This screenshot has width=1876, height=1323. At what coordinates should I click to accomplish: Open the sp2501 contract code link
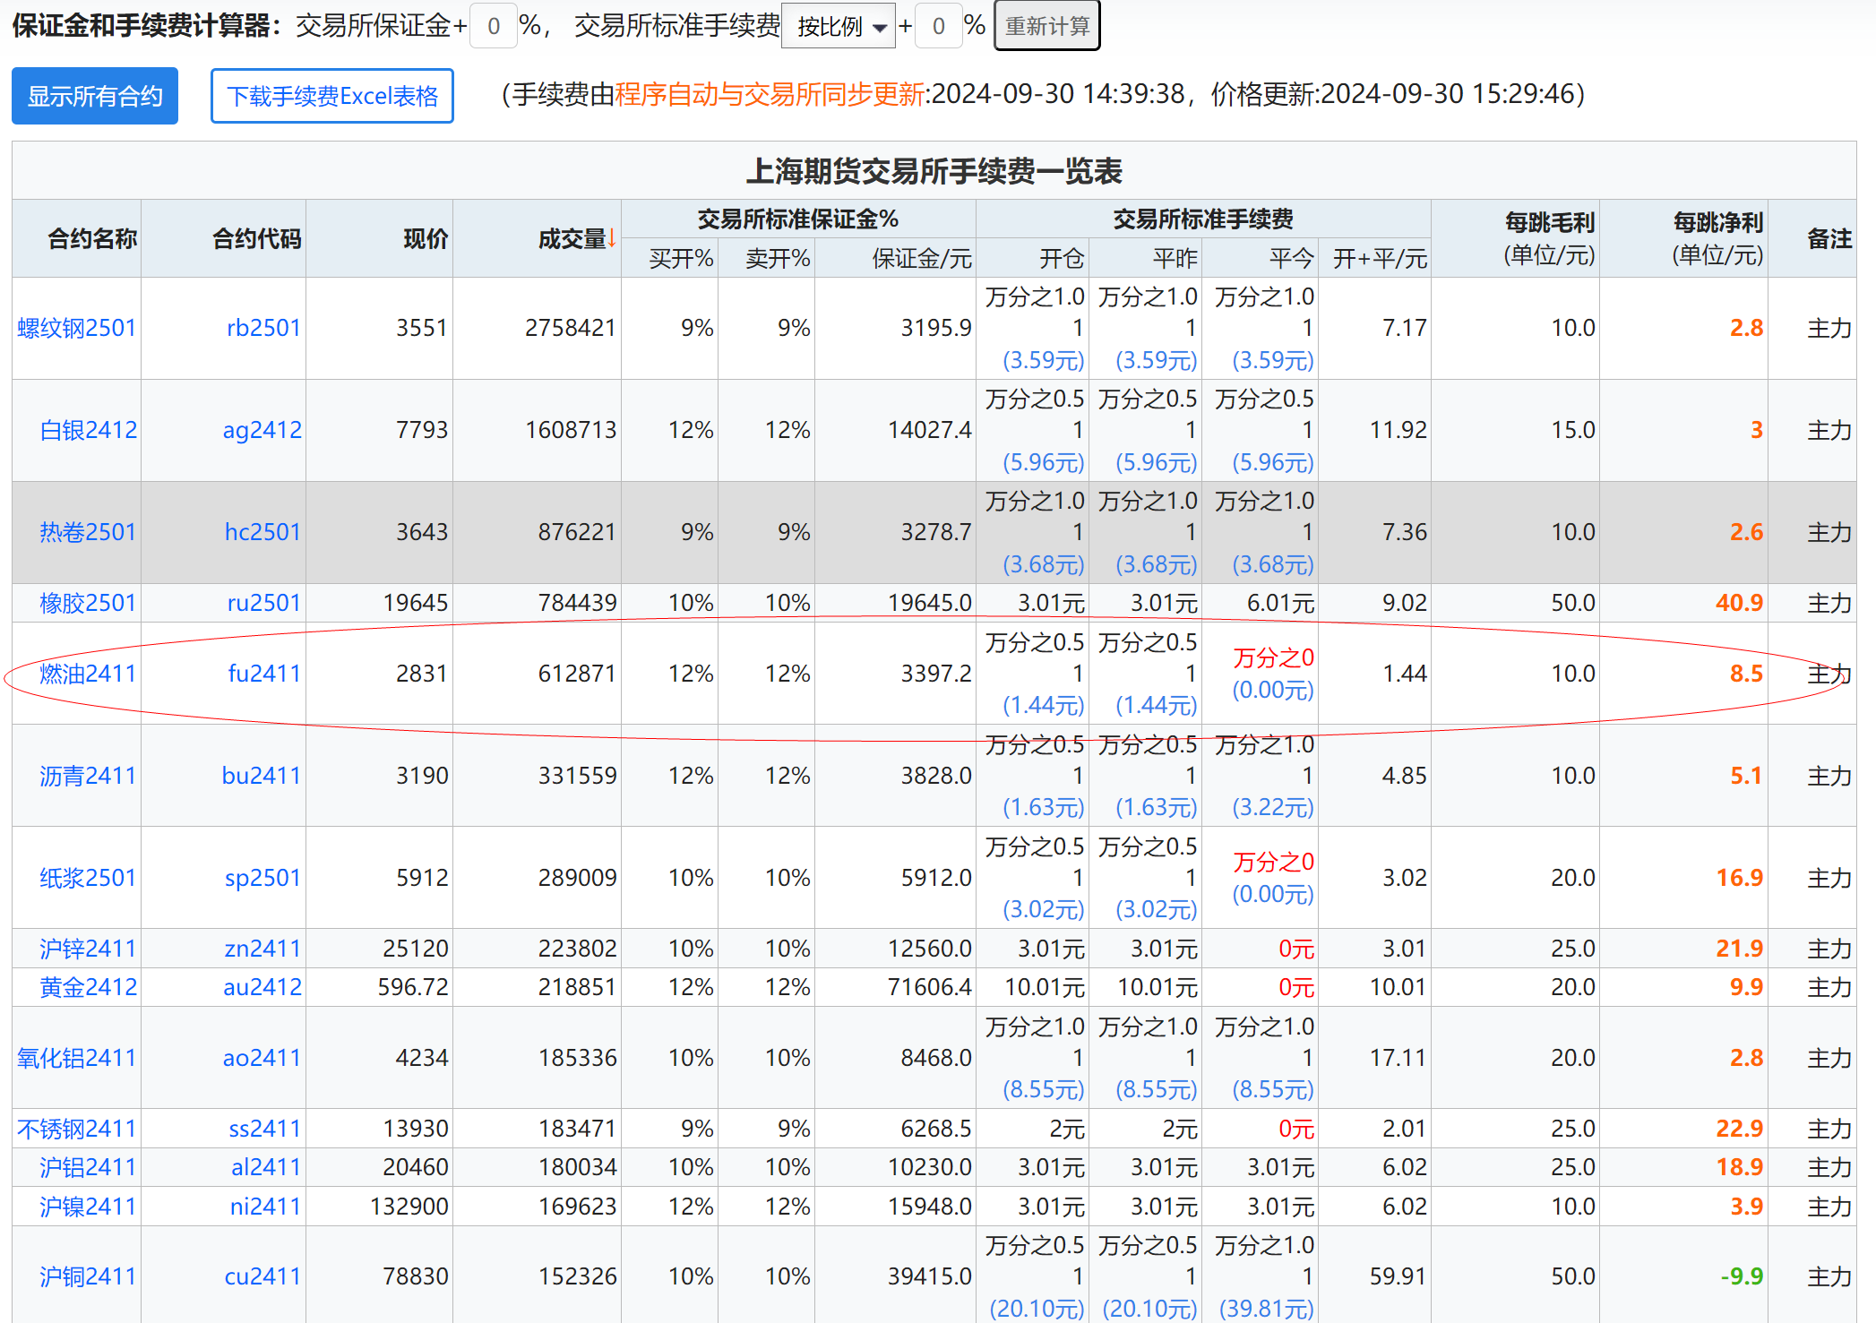262,878
